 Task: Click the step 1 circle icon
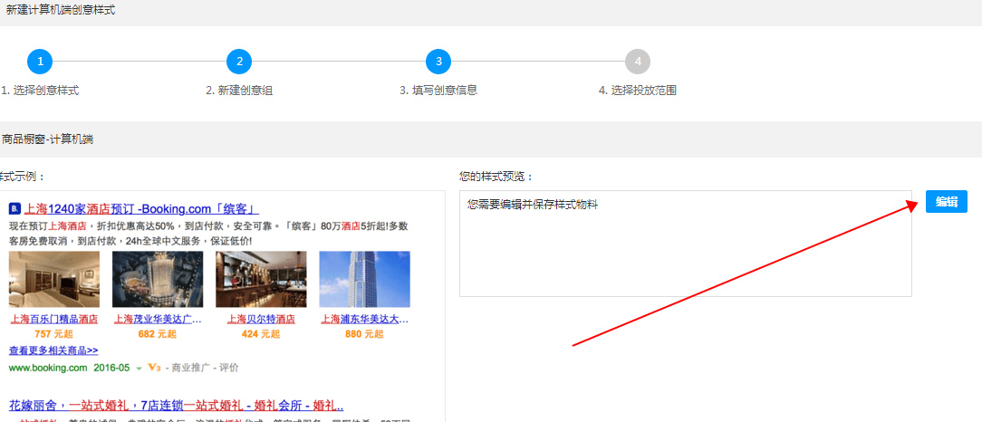click(40, 62)
